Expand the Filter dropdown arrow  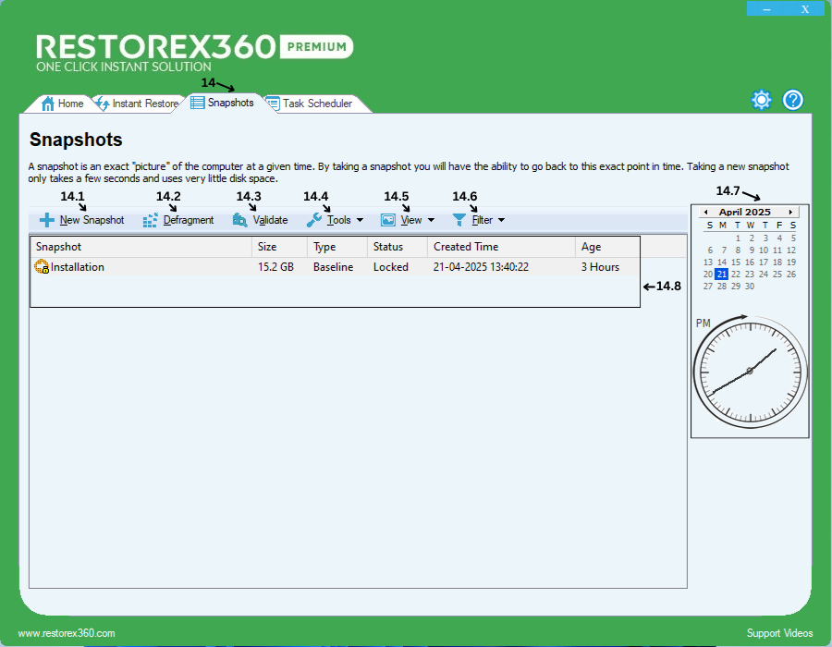(x=501, y=221)
